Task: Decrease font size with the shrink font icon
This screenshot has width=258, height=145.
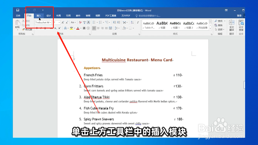Action: [x=67, y=22]
